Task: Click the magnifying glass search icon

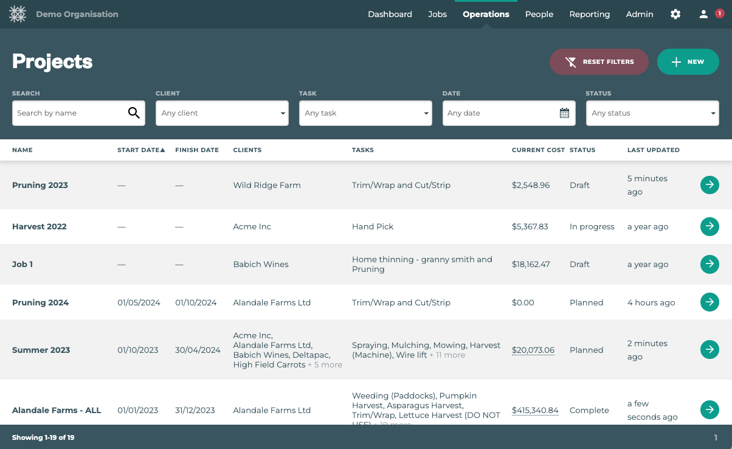Action: (134, 113)
